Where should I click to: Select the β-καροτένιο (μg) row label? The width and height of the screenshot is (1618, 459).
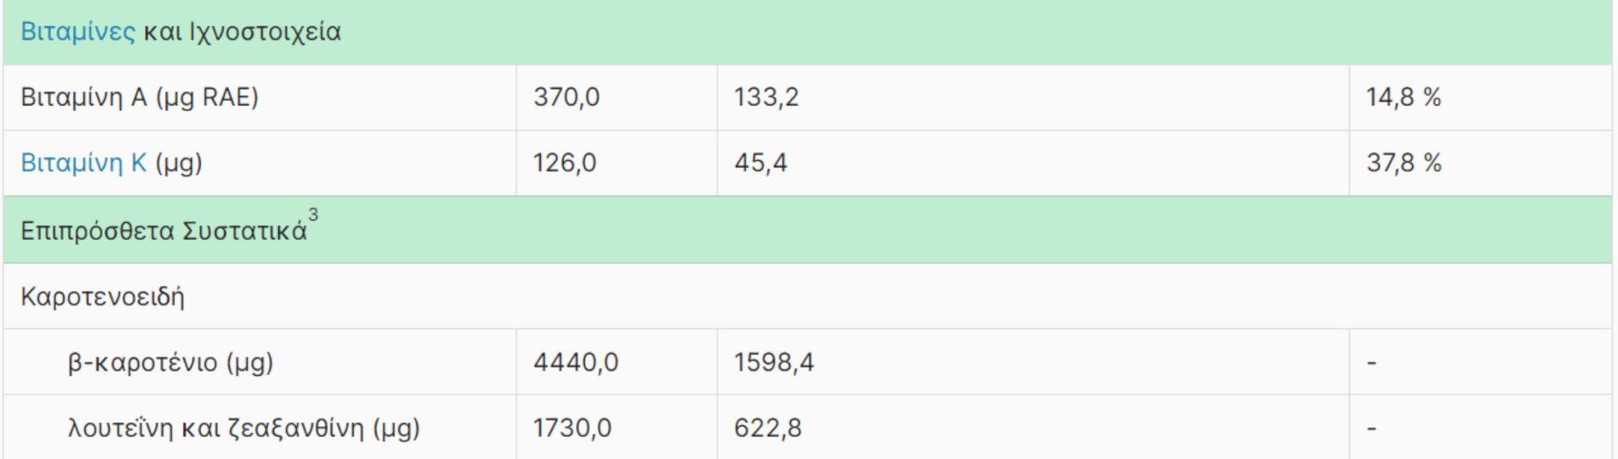(x=171, y=363)
